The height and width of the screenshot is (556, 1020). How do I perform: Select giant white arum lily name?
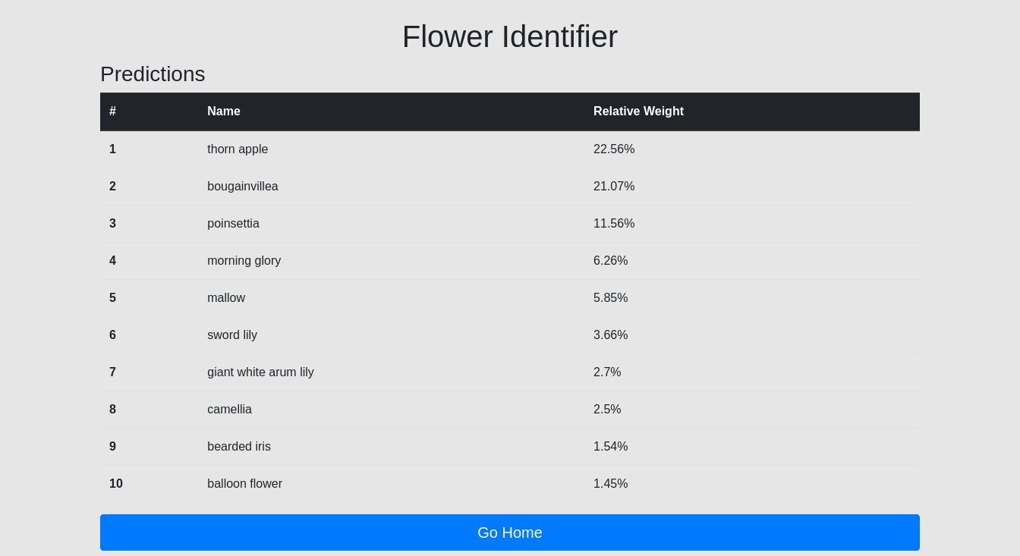tap(260, 372)
